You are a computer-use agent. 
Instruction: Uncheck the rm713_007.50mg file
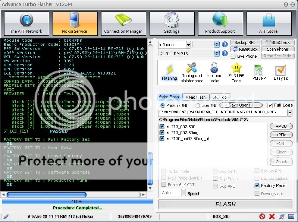162,133
